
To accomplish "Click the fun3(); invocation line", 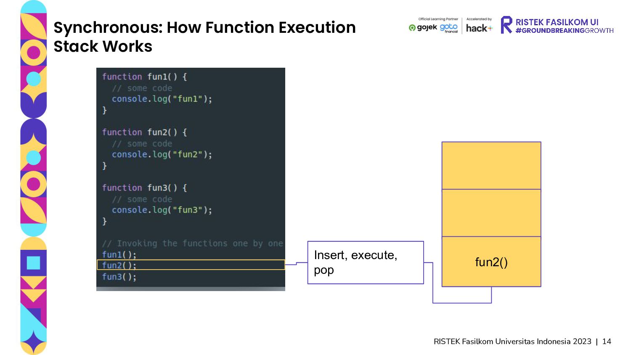I will pyautogui.click(x=119, y=277).
